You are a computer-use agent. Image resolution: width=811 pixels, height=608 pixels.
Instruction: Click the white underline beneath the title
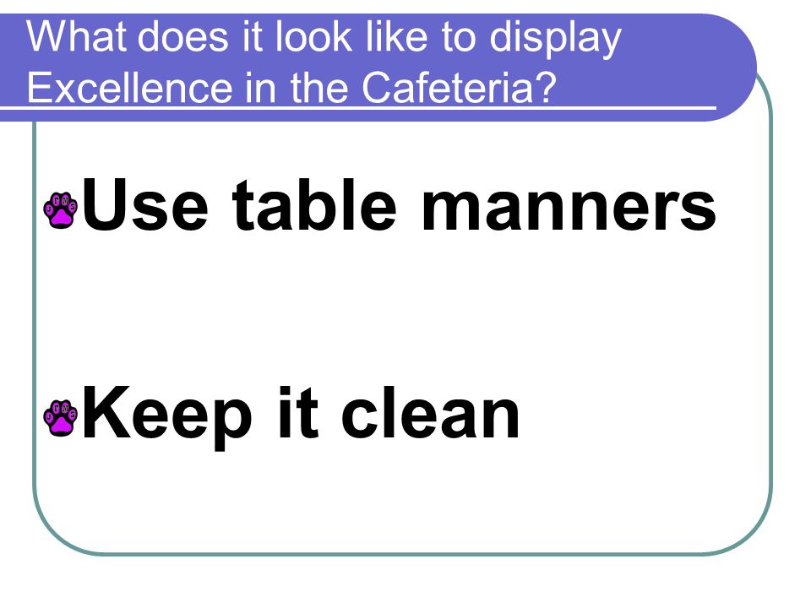click(358, 108)
